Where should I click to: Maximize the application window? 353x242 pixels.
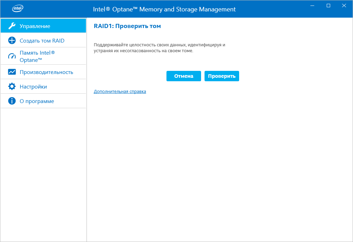tap(328, 6)
